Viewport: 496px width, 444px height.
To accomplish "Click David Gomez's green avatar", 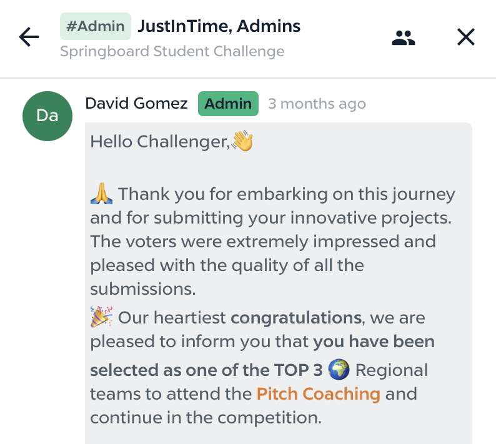I will point(47,116).
